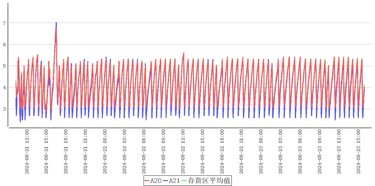This screenshot has width=375, height=186.
Task: Select the 2024-08-21 18:00 time axis label
Action: pos(66,152)
